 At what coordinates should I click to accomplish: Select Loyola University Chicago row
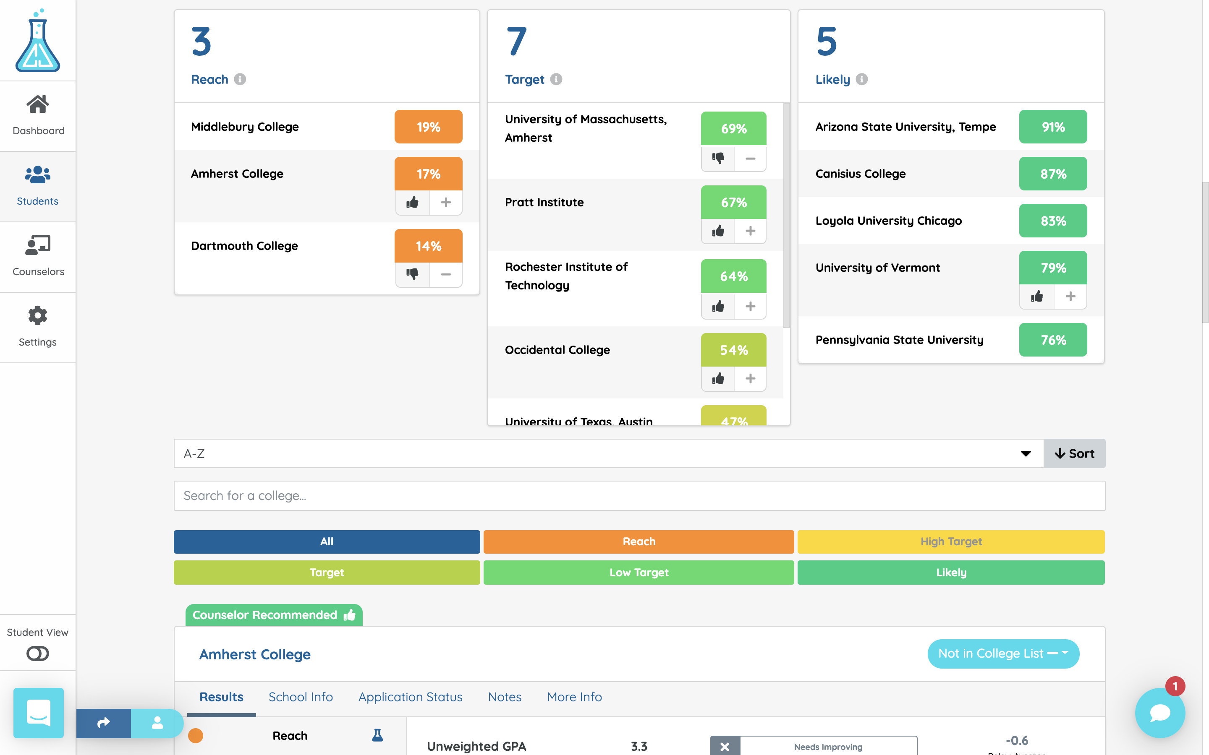(951, 221)
